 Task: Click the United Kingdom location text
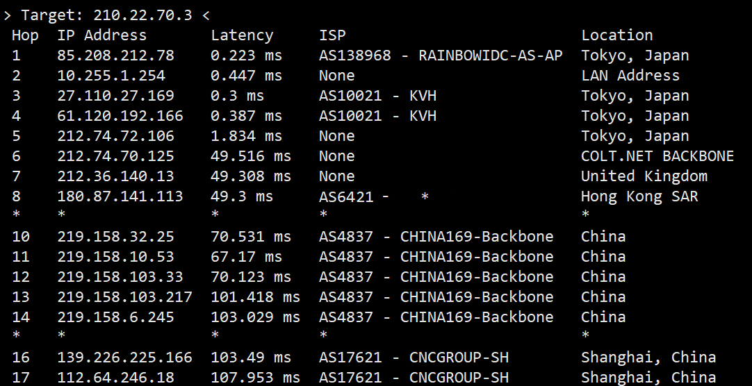644,176
